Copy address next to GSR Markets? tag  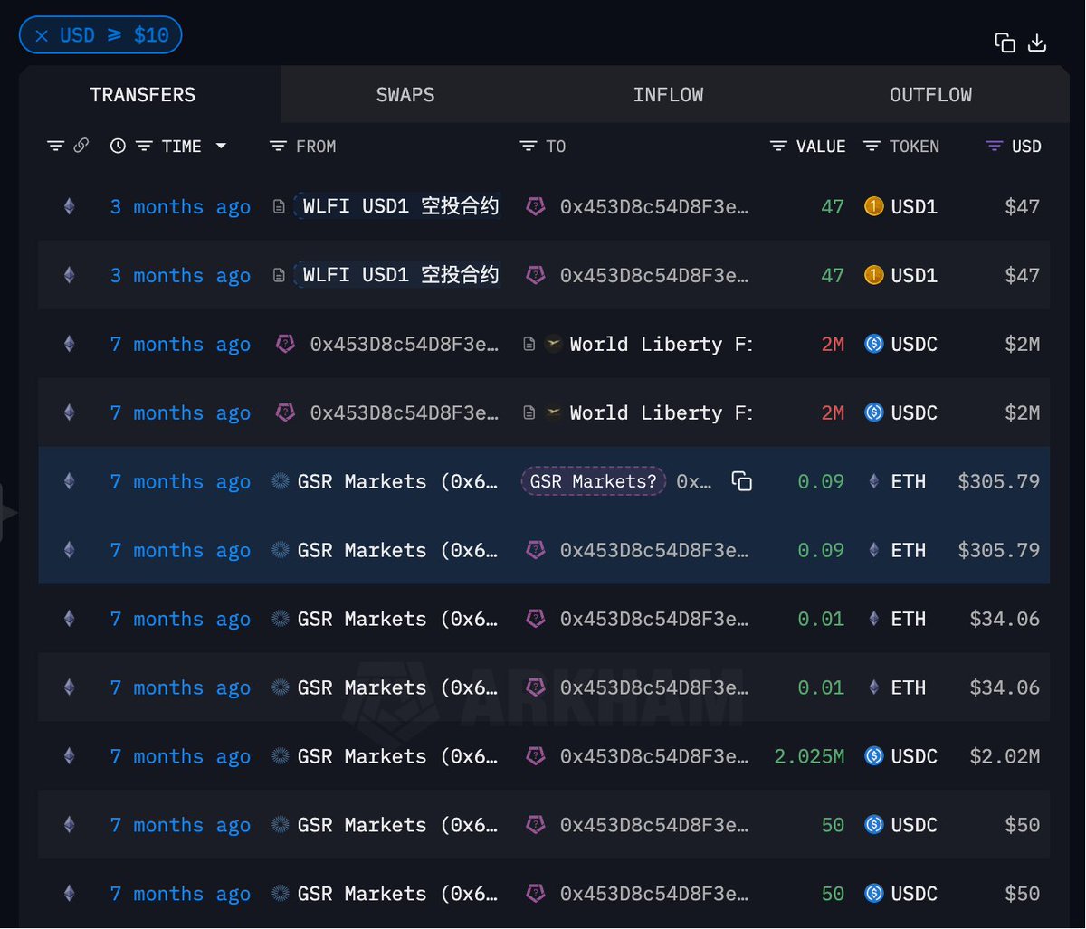(742, 481)
